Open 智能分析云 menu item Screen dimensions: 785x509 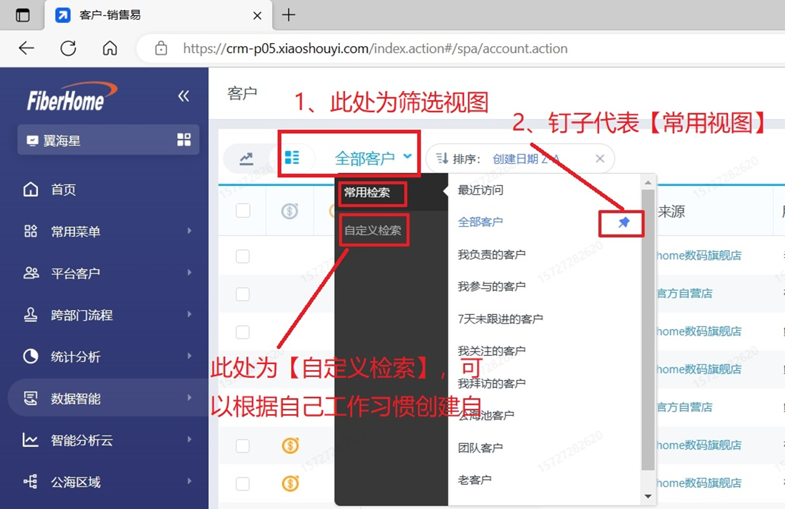click(81, 440)
